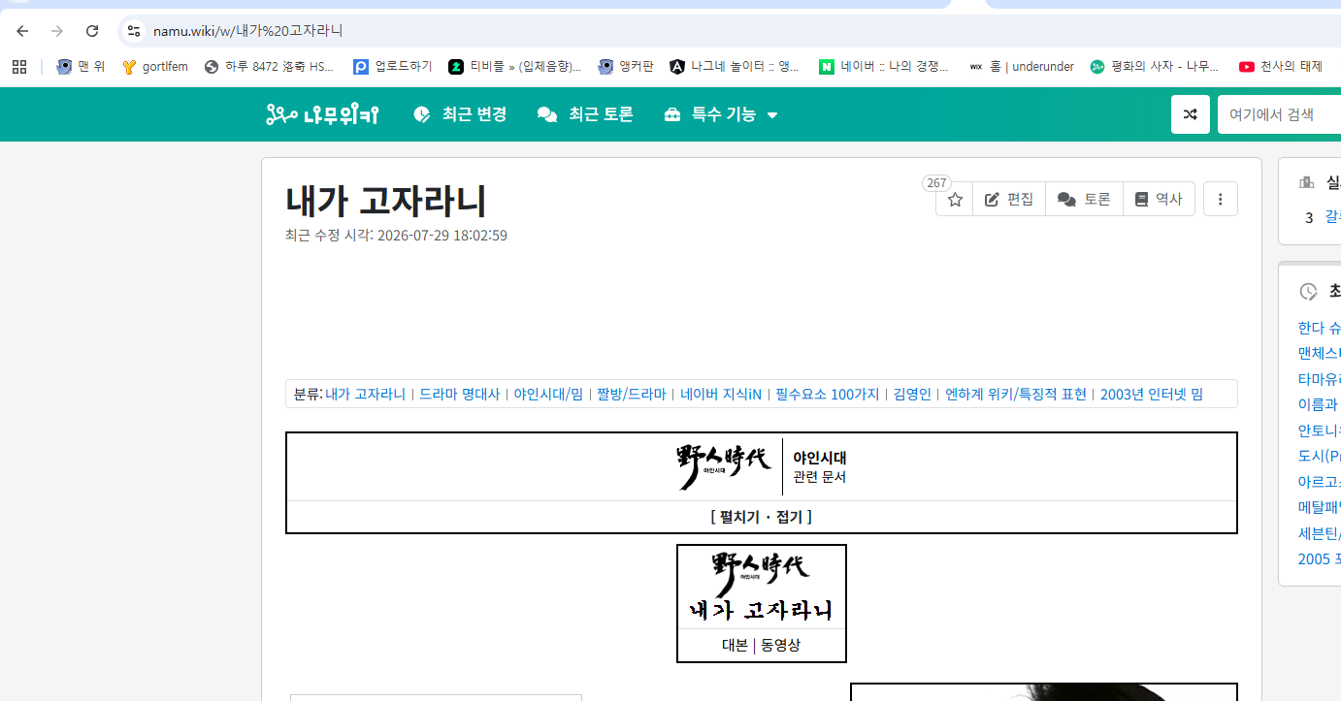Image resolution: width=1341 pixels, height=701 pixels.
Task: Open the 김영인 category
Action: [x=912, y=395]
